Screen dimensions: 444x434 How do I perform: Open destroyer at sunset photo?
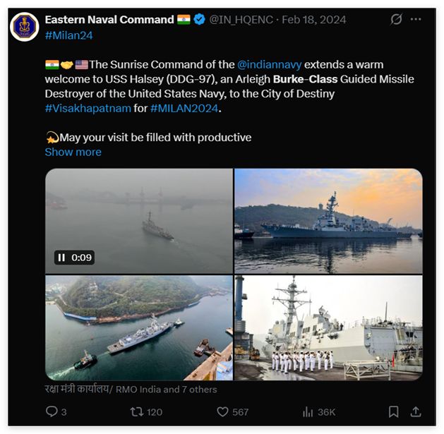[328, 221]
